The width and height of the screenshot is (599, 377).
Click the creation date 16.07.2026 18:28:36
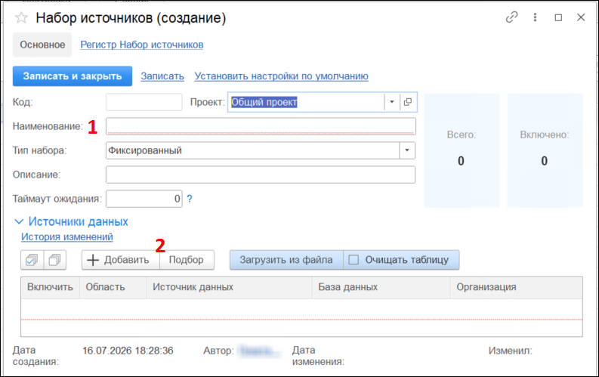click(x=128, y=351)
